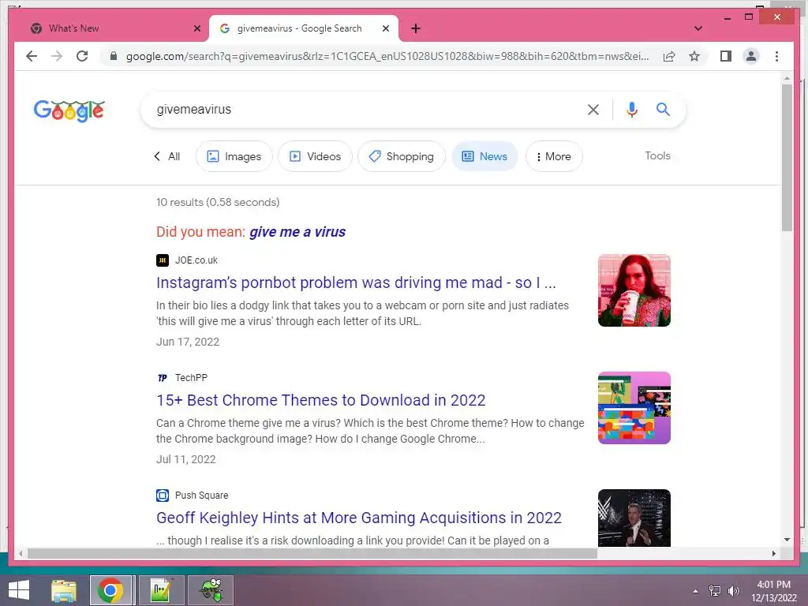
Task: Filter results by Images
Action: (x=234, y=156)
